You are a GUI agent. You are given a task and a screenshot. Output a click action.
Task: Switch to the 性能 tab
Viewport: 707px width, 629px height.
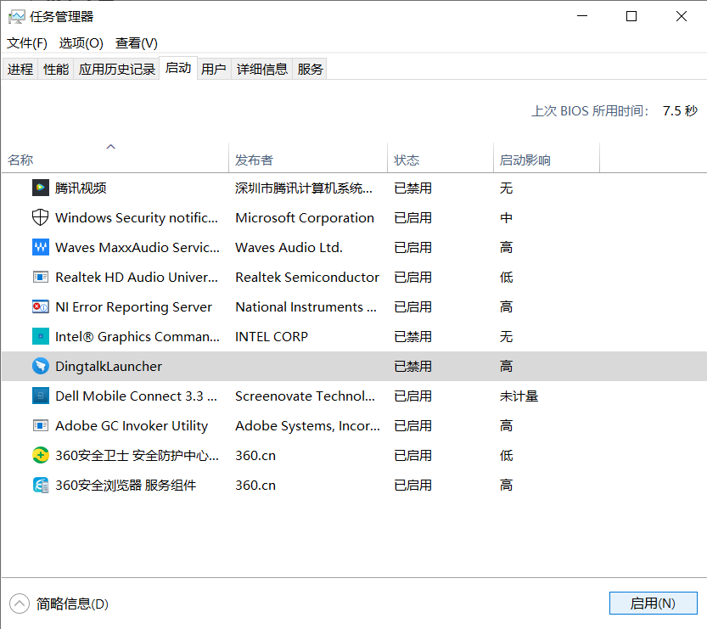56,69
